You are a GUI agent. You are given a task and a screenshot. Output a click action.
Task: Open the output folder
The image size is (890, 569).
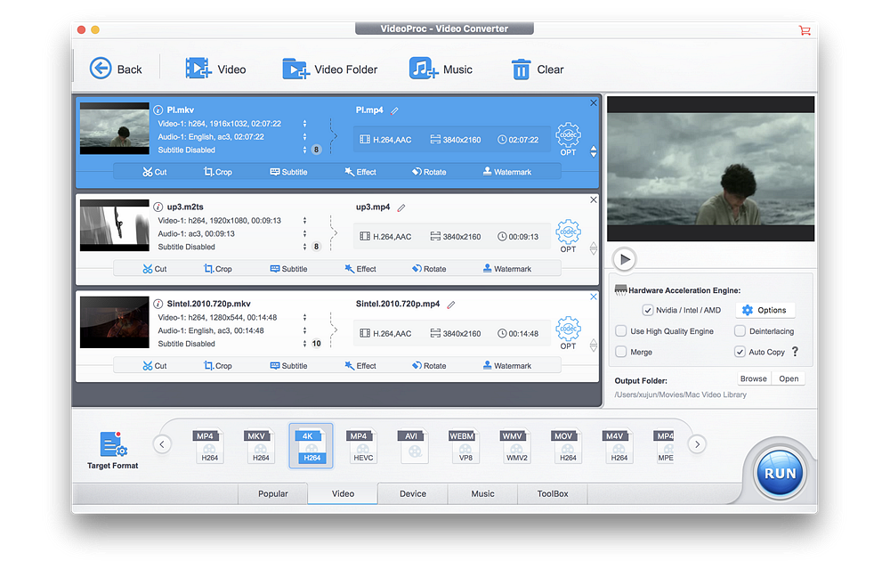(789, 378)
